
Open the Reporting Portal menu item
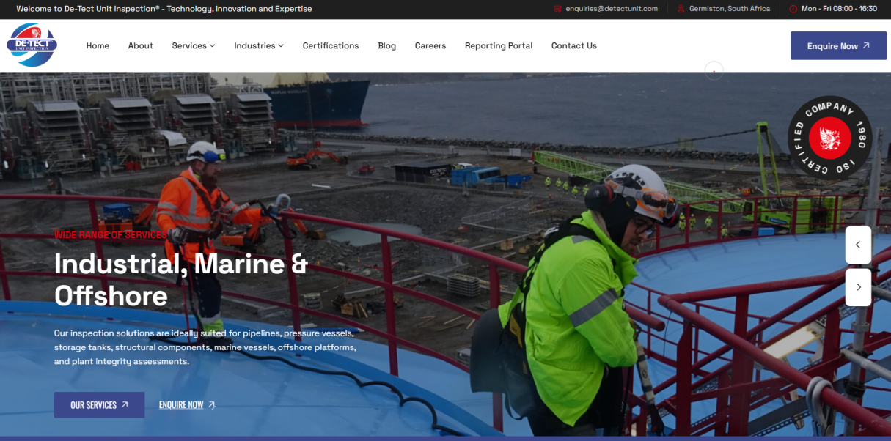499,45
